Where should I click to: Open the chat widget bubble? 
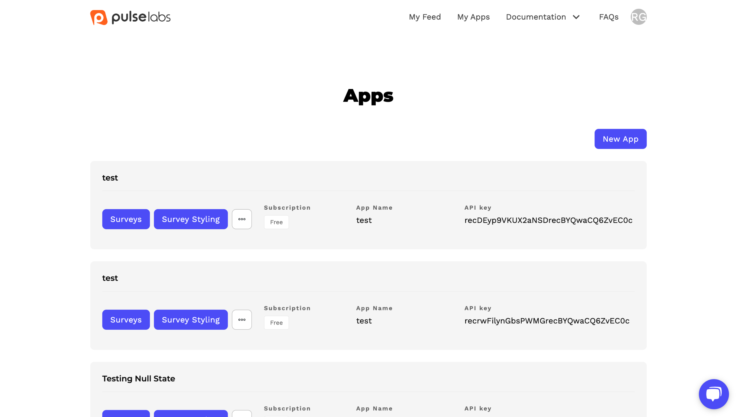click(x=713, y=394)
